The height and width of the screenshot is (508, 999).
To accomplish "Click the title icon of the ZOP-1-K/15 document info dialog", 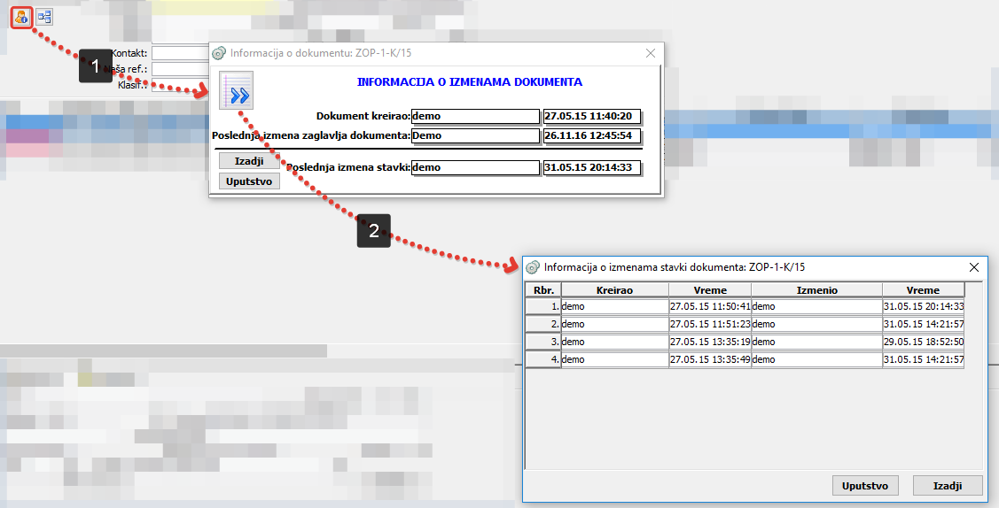I will (219, 53).
